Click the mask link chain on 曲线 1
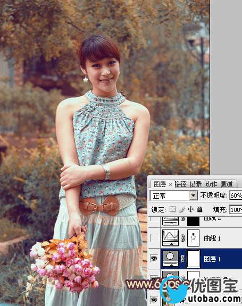 (183, 238)
